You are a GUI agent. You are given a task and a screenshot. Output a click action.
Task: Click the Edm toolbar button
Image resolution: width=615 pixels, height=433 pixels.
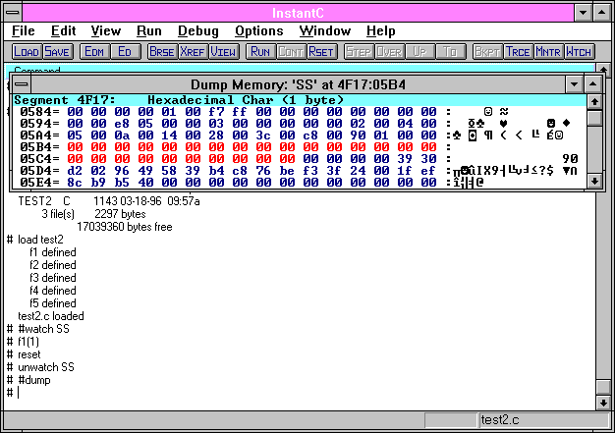95,51
